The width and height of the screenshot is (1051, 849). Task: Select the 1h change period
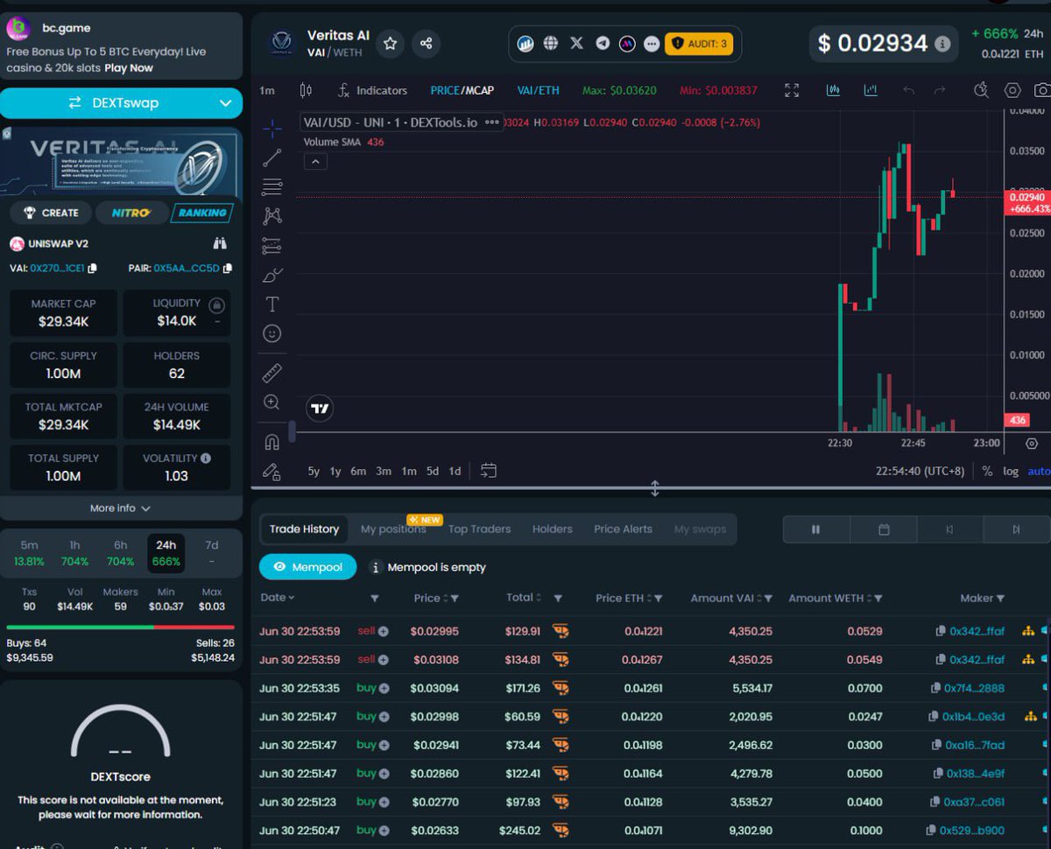tap(75, 553)
